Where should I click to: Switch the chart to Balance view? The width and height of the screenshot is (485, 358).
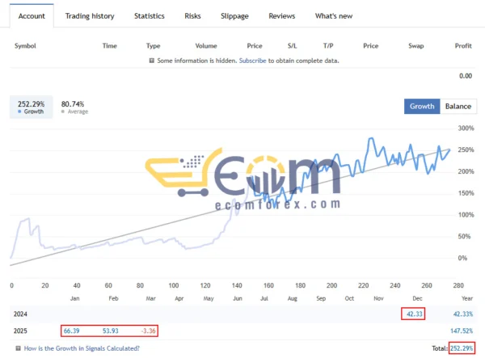[458, 106]
